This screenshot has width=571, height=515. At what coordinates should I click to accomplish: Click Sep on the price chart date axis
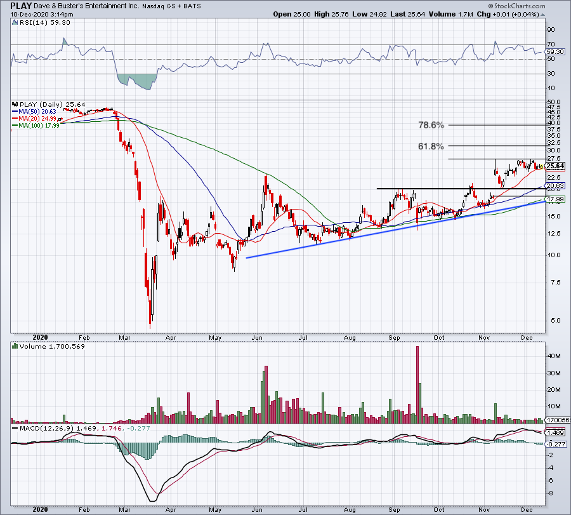394,337
